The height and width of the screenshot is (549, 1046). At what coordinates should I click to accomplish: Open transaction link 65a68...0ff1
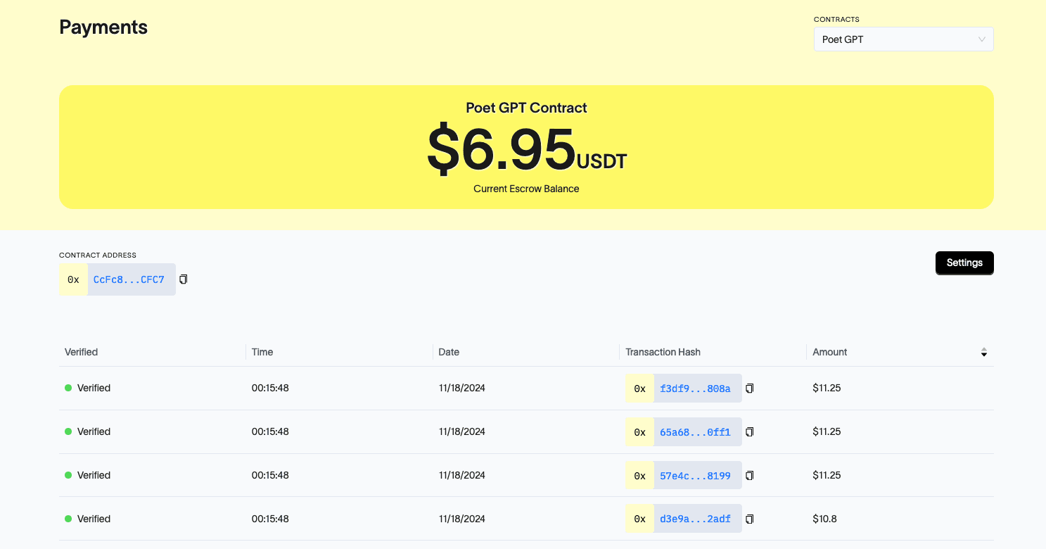point(695,432)
